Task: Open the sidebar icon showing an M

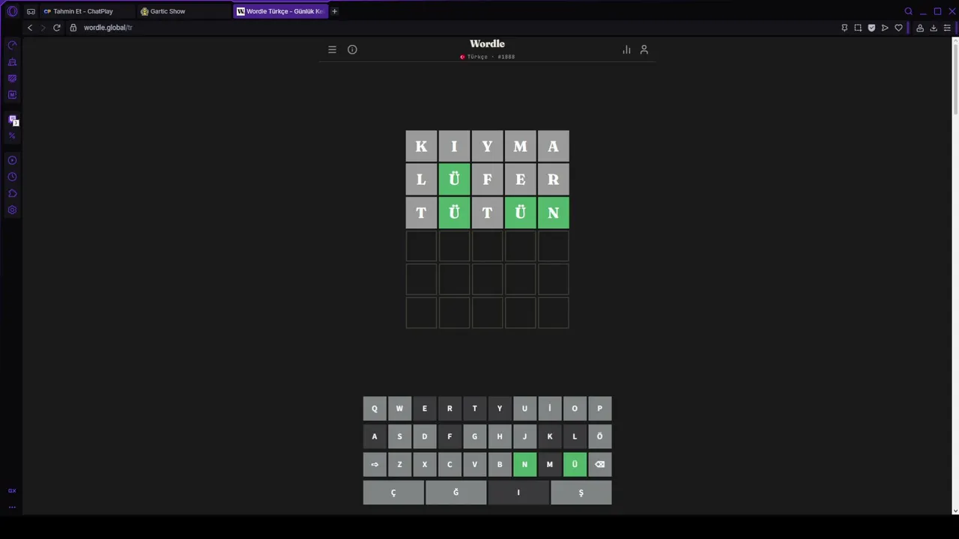Action: 12,95
